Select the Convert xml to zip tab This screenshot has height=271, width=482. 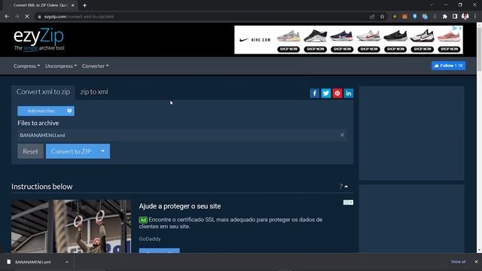click(x=44, y=92)
